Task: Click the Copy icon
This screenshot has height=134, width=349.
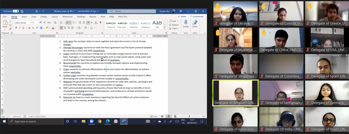Action: click(x=10, y=25)
